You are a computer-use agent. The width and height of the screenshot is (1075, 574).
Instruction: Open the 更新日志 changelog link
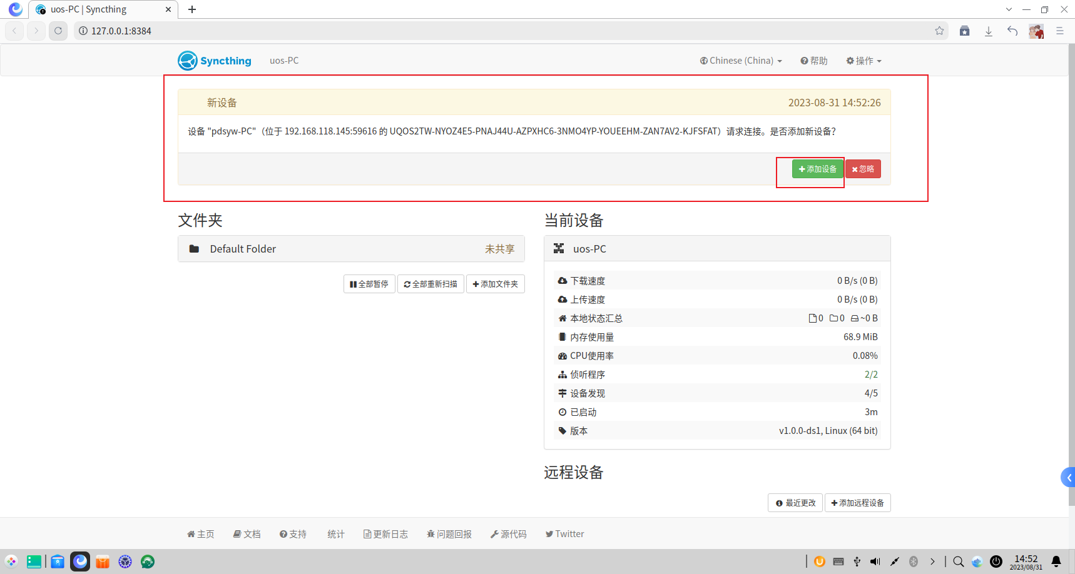[x=385, y=534]
